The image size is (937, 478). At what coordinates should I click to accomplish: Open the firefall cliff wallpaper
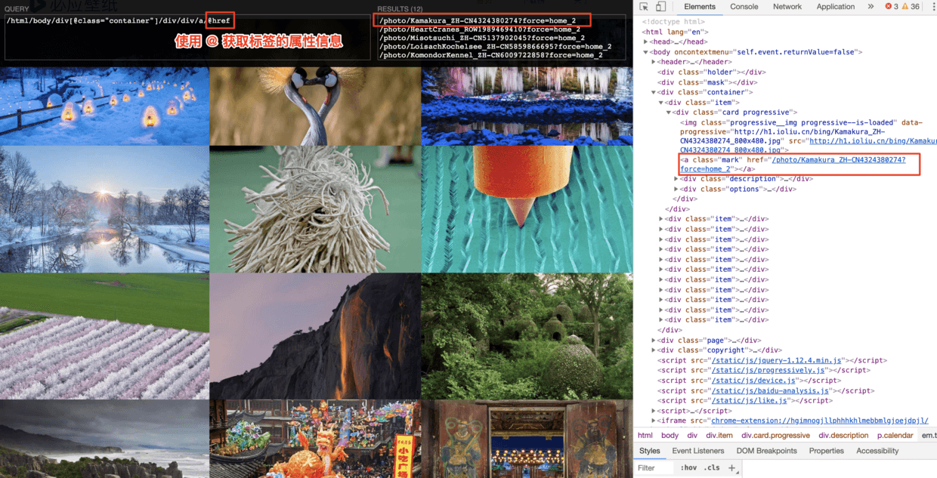(x=315, y=336)
